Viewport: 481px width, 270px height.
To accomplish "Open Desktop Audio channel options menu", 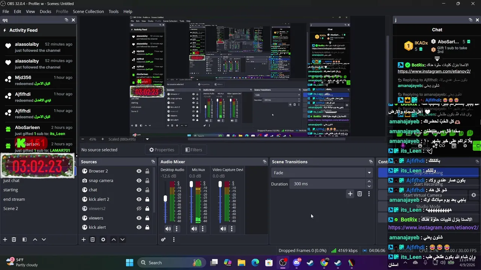I will [x=177, y=229].
